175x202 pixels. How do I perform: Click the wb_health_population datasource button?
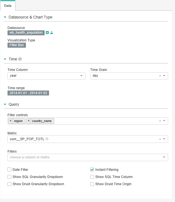(x=26, y=33)
